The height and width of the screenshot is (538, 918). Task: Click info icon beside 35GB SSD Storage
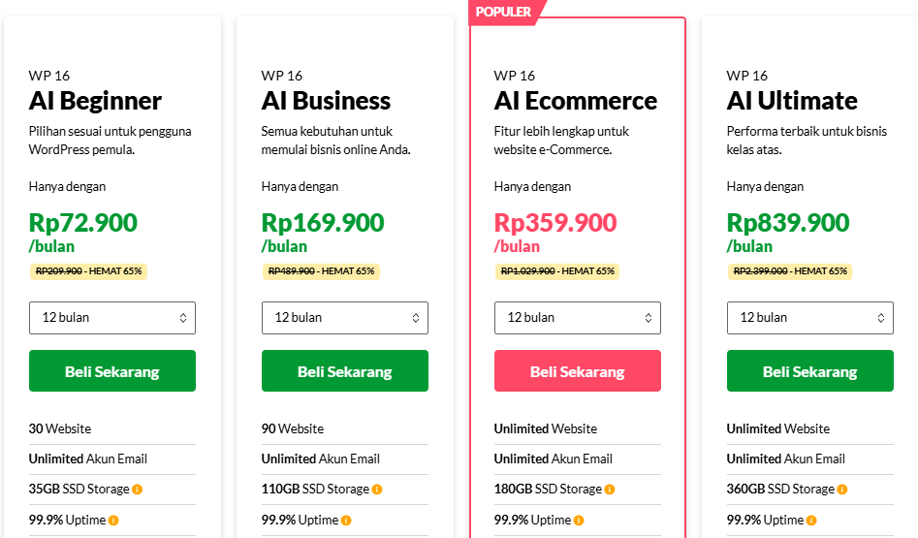point(138,490)
